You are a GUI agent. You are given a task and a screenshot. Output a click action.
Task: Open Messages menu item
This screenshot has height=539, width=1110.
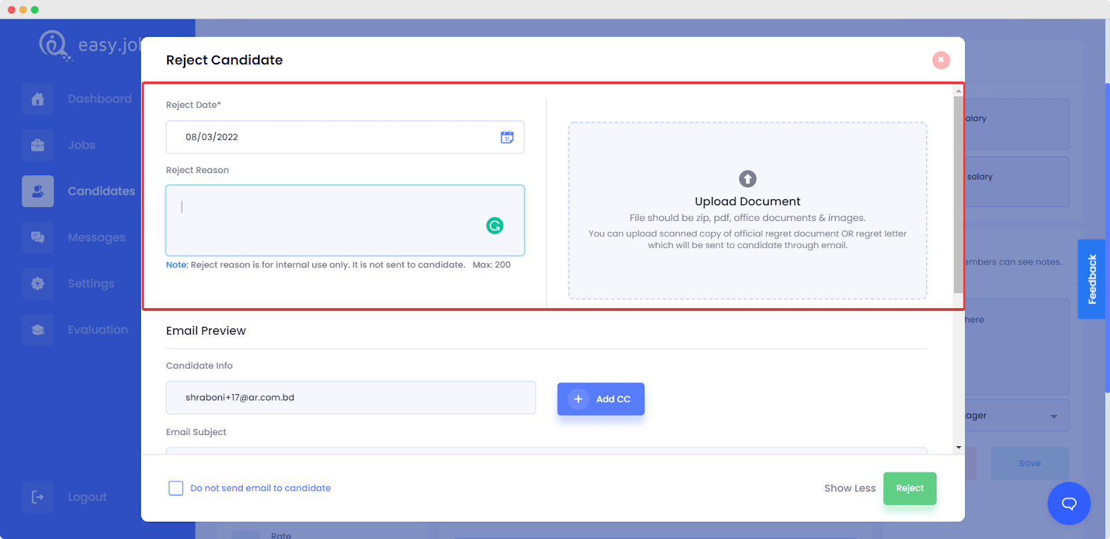(x=96, y=238)
